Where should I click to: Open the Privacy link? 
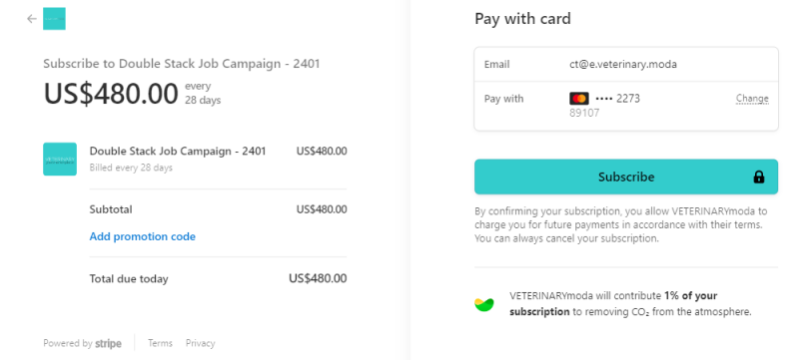click(x=201, y=343)
